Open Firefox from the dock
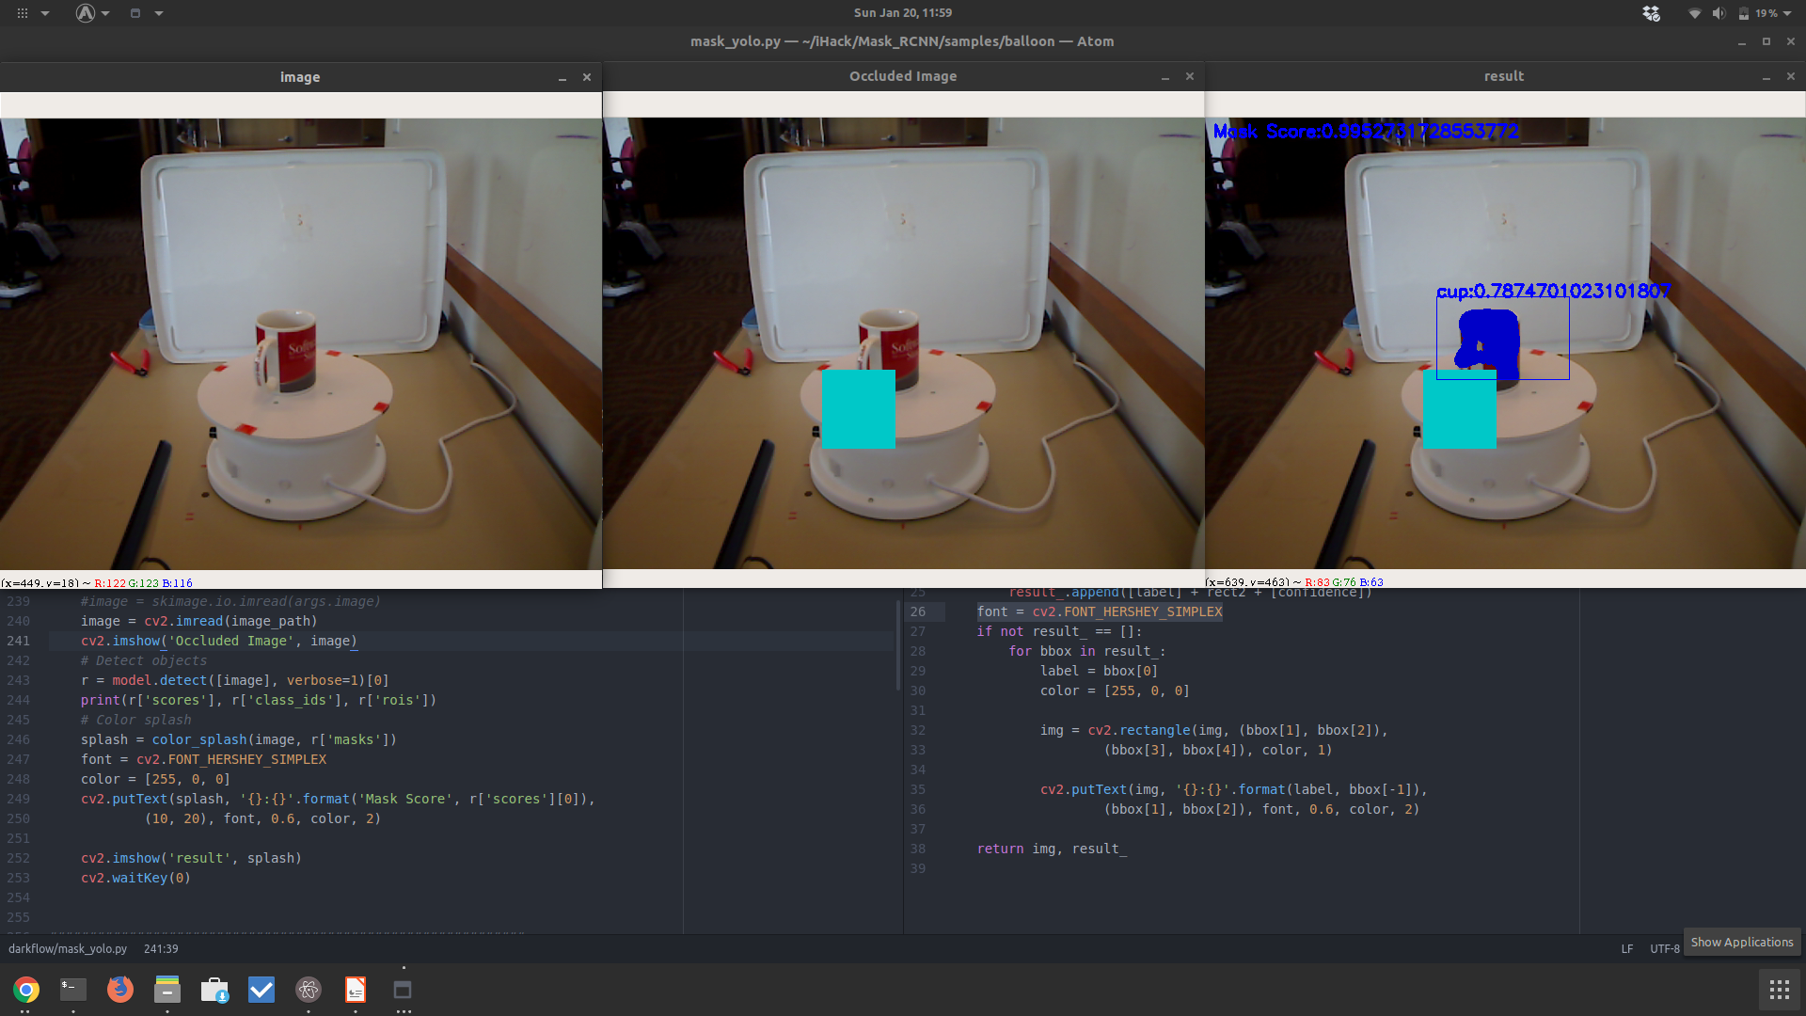This screenshot has height=1016, width=1806. [120, 990]
